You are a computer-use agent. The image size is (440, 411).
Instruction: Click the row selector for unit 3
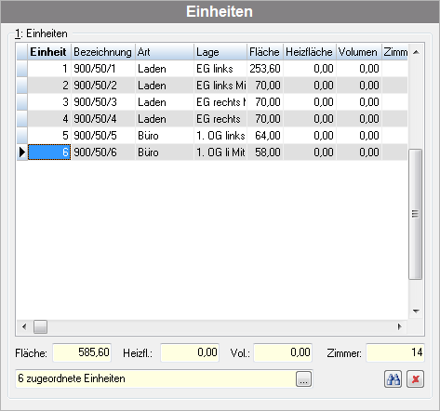[22, 102]
